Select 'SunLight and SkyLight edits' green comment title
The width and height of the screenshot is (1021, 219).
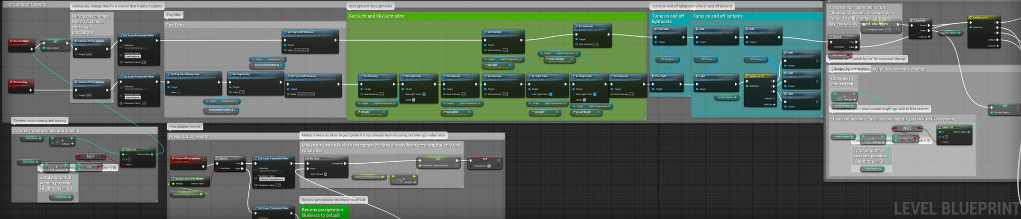coord(376,16)
